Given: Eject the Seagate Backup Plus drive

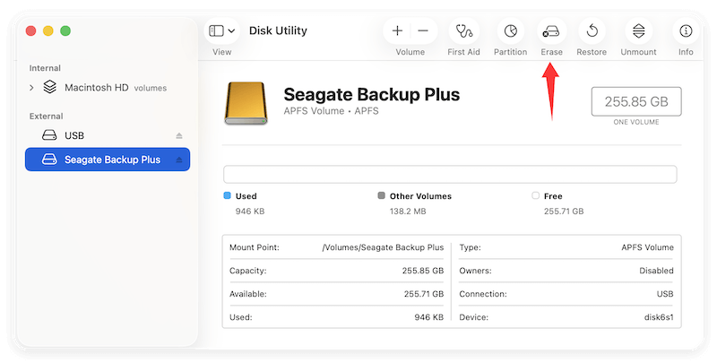Looking at the screenshot, I should pos(179,160).
